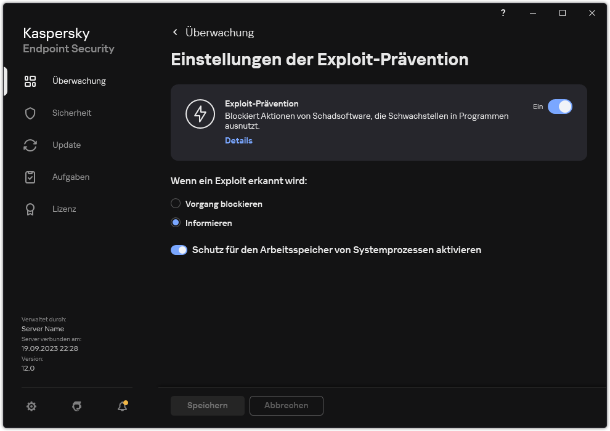The height and width of the screenshot is (431, 610).
Task: Select the Vorgang blockieren option
Action: tap(176, 203)
